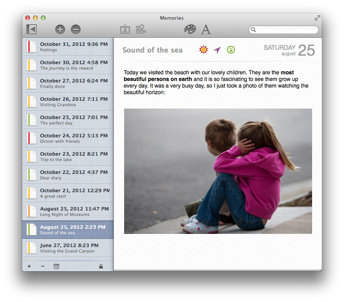Zoom the Memories window with green button
This screenshot has height=302, width=344.
43,18
